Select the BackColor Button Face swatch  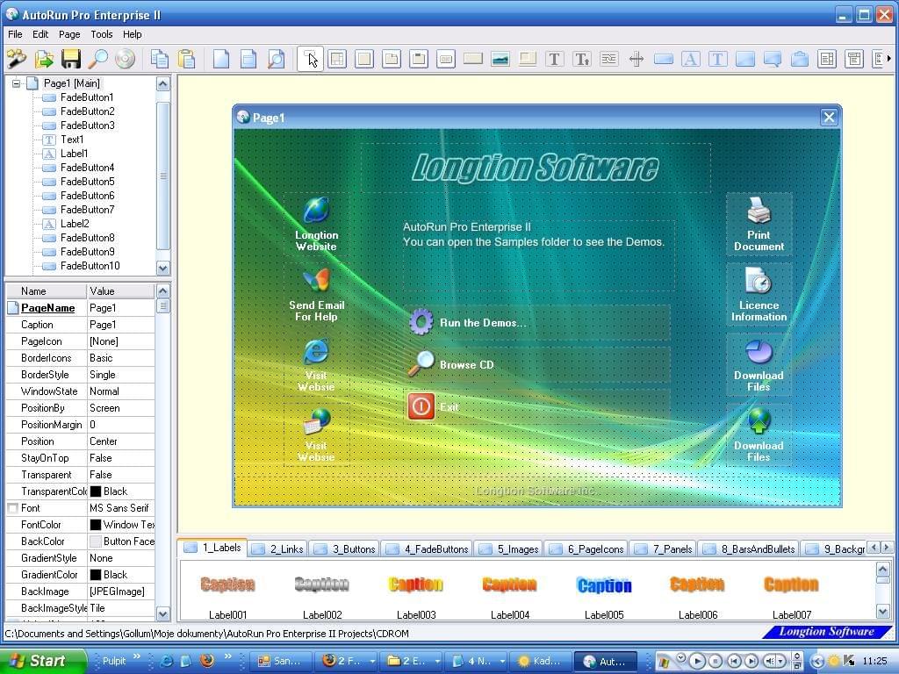coord(96,541)
